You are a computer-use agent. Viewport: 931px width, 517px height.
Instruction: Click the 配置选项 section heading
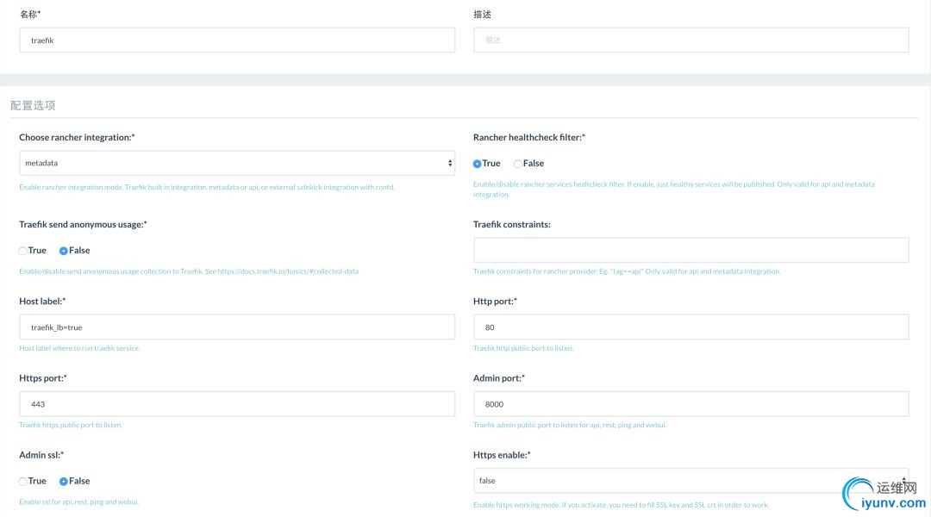click(33, 105)
